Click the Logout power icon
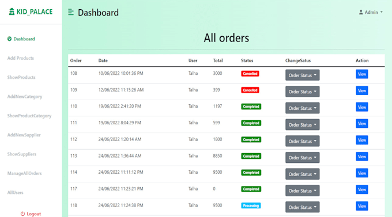The width and height of the screenshot is (392, 217). click(x=22, y=214)
